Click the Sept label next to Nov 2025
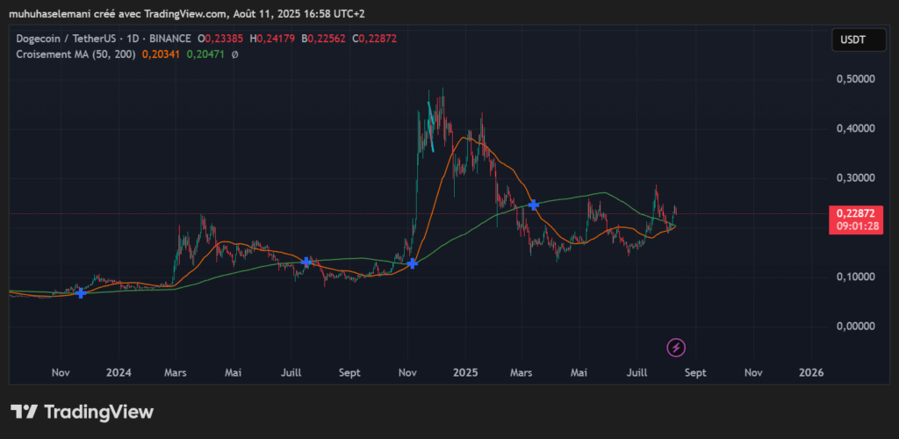The width and height of the screenshot is (899, 439). (x=695, y=372)
